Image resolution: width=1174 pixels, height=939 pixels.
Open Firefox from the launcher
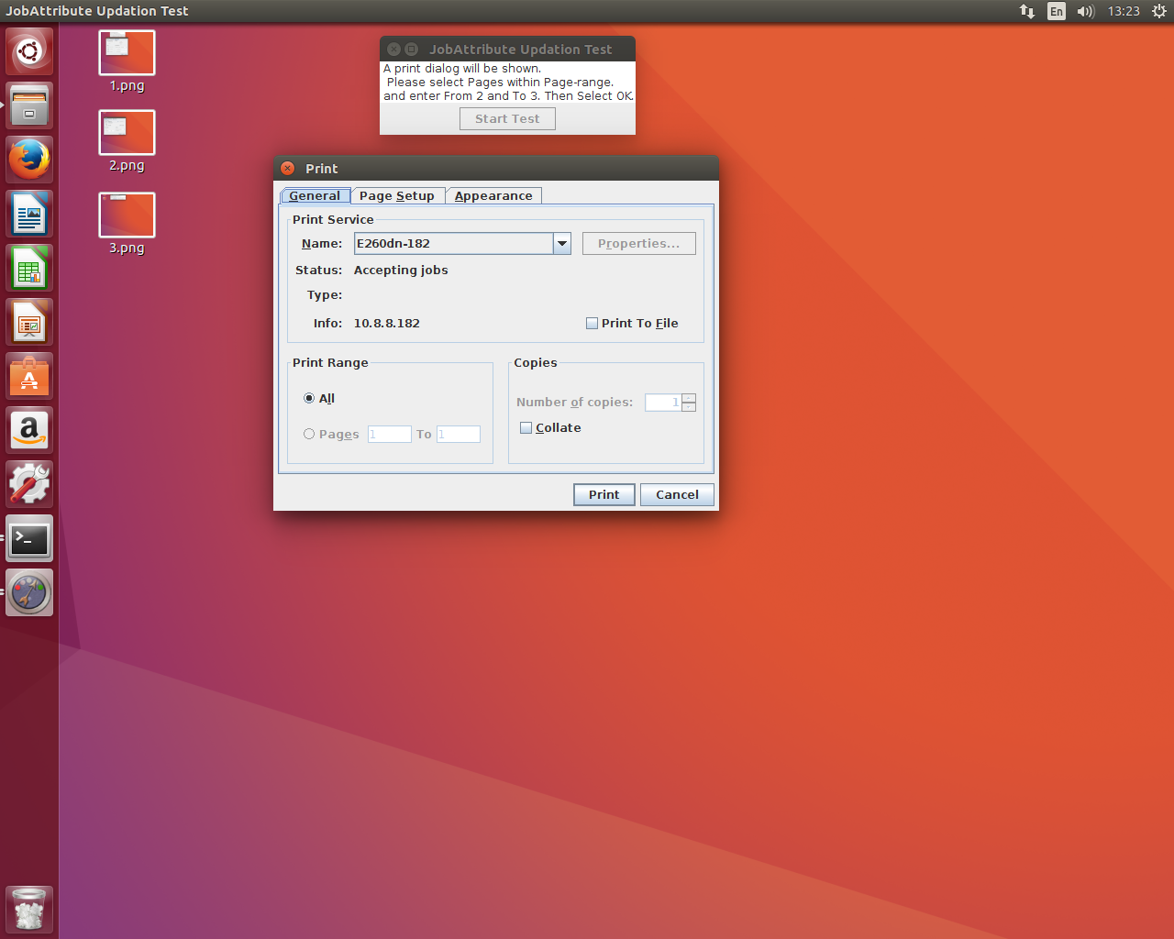click(29, 160)
